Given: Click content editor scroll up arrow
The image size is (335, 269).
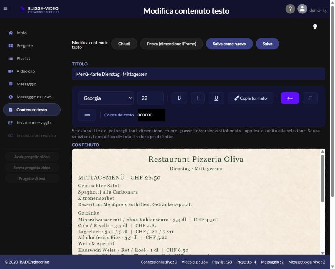Looking at the screenshot, I should (322, 151).
